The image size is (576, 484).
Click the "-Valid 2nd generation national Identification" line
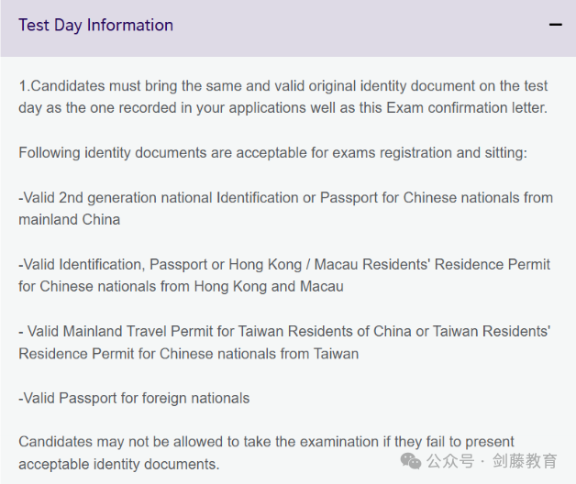coord(286,198)
